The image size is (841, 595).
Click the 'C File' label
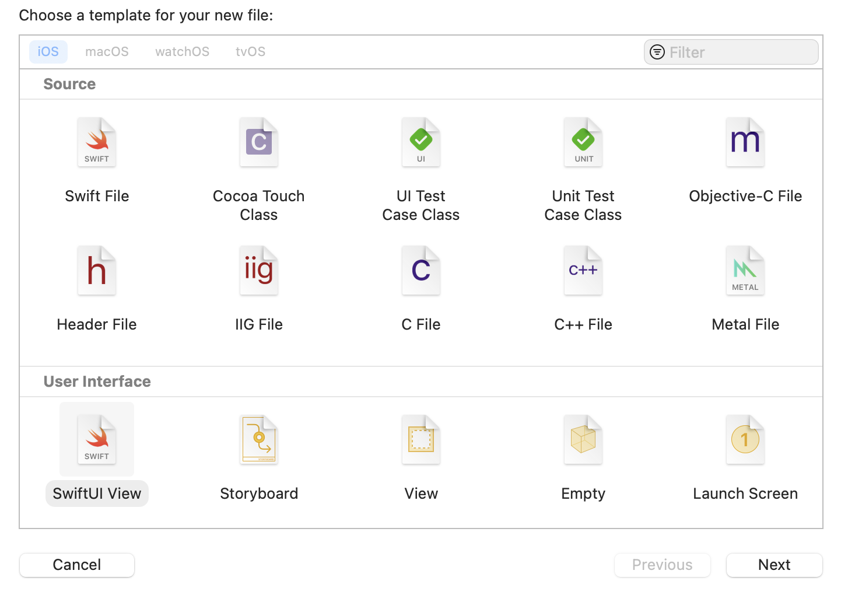click(x=421, y=324)
